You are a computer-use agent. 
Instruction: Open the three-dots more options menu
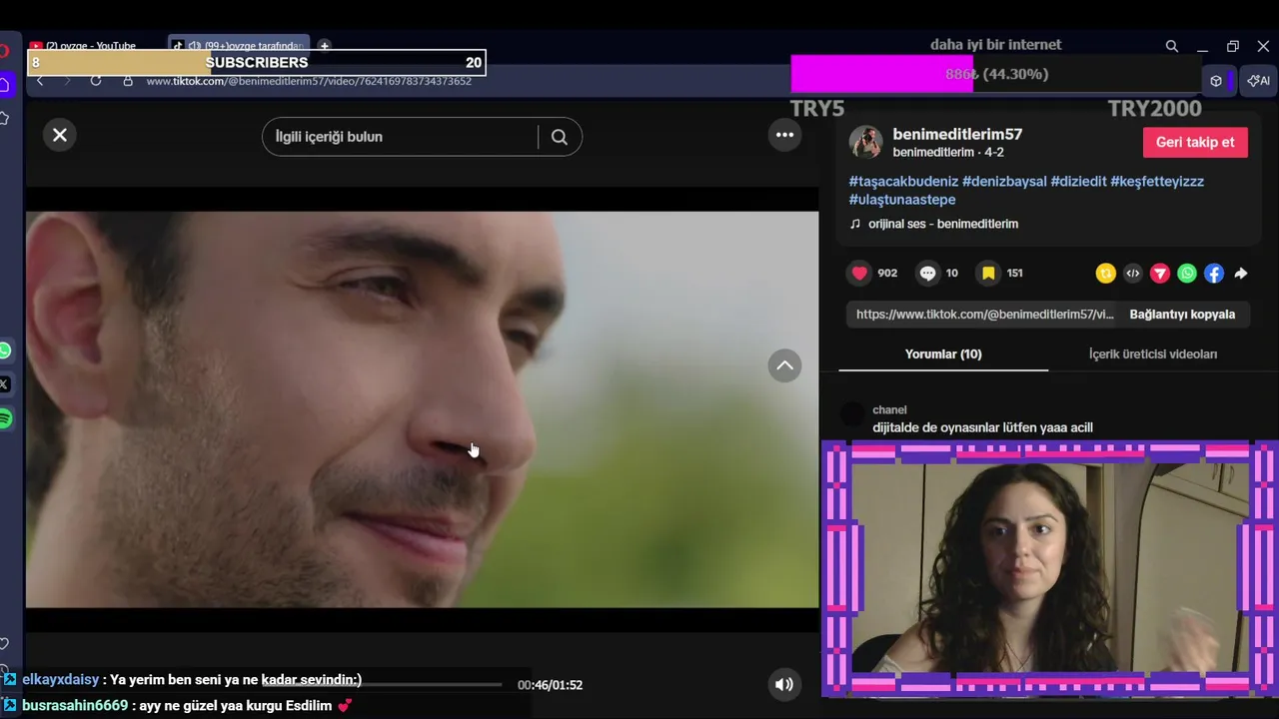(x=784, y=135)
